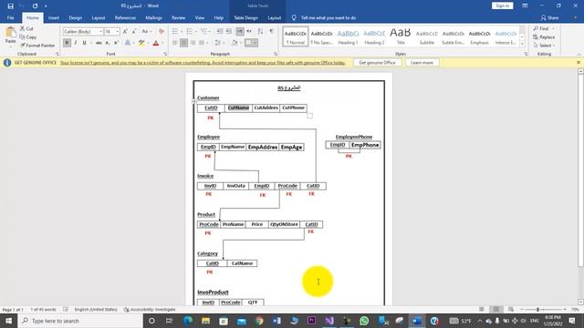Align text to the right
This screenshot has width=584, height=328.
coord(193,43)
